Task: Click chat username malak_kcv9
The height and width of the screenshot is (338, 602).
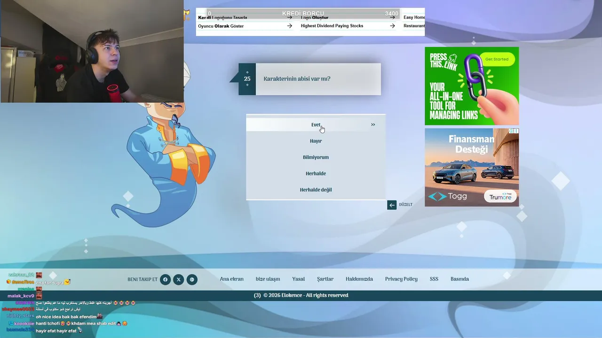Action: (x=21, y=296)
